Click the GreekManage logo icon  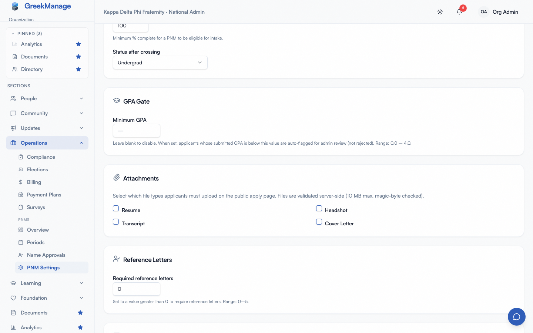[x=15, y=6]
